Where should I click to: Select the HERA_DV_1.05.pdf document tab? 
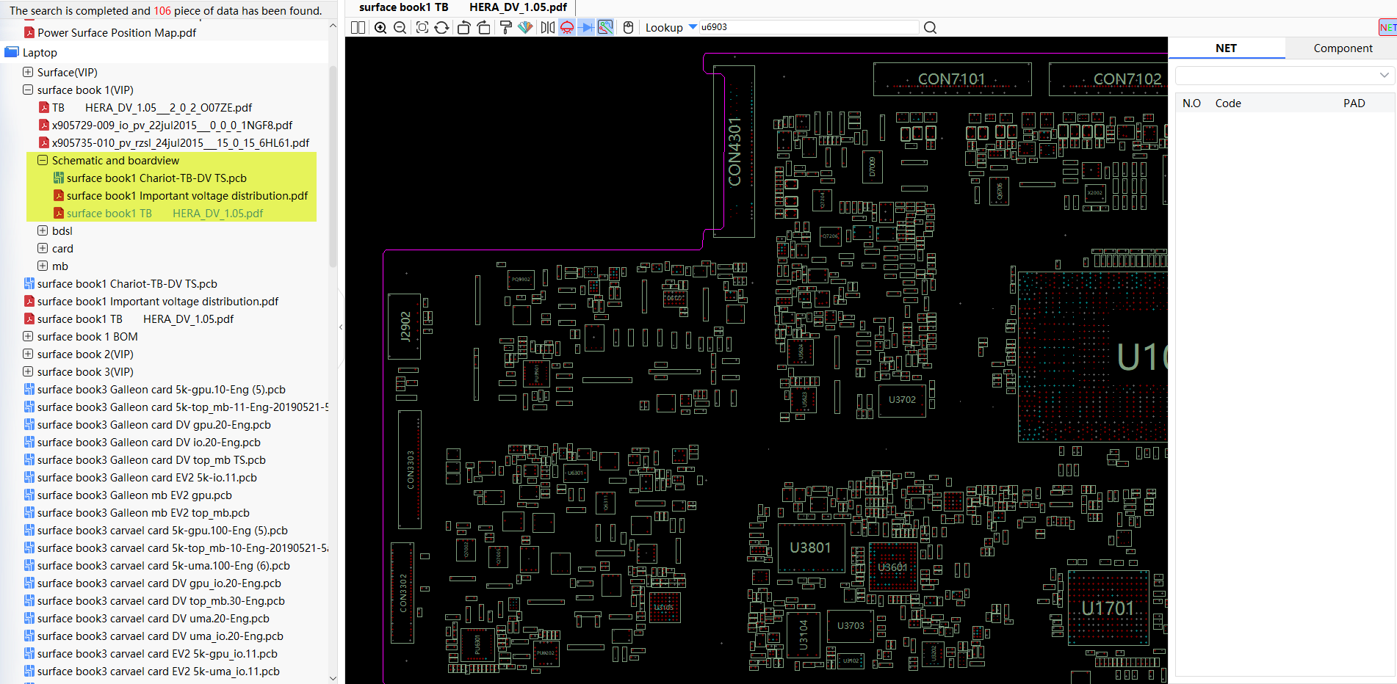(x=518, y=7)
